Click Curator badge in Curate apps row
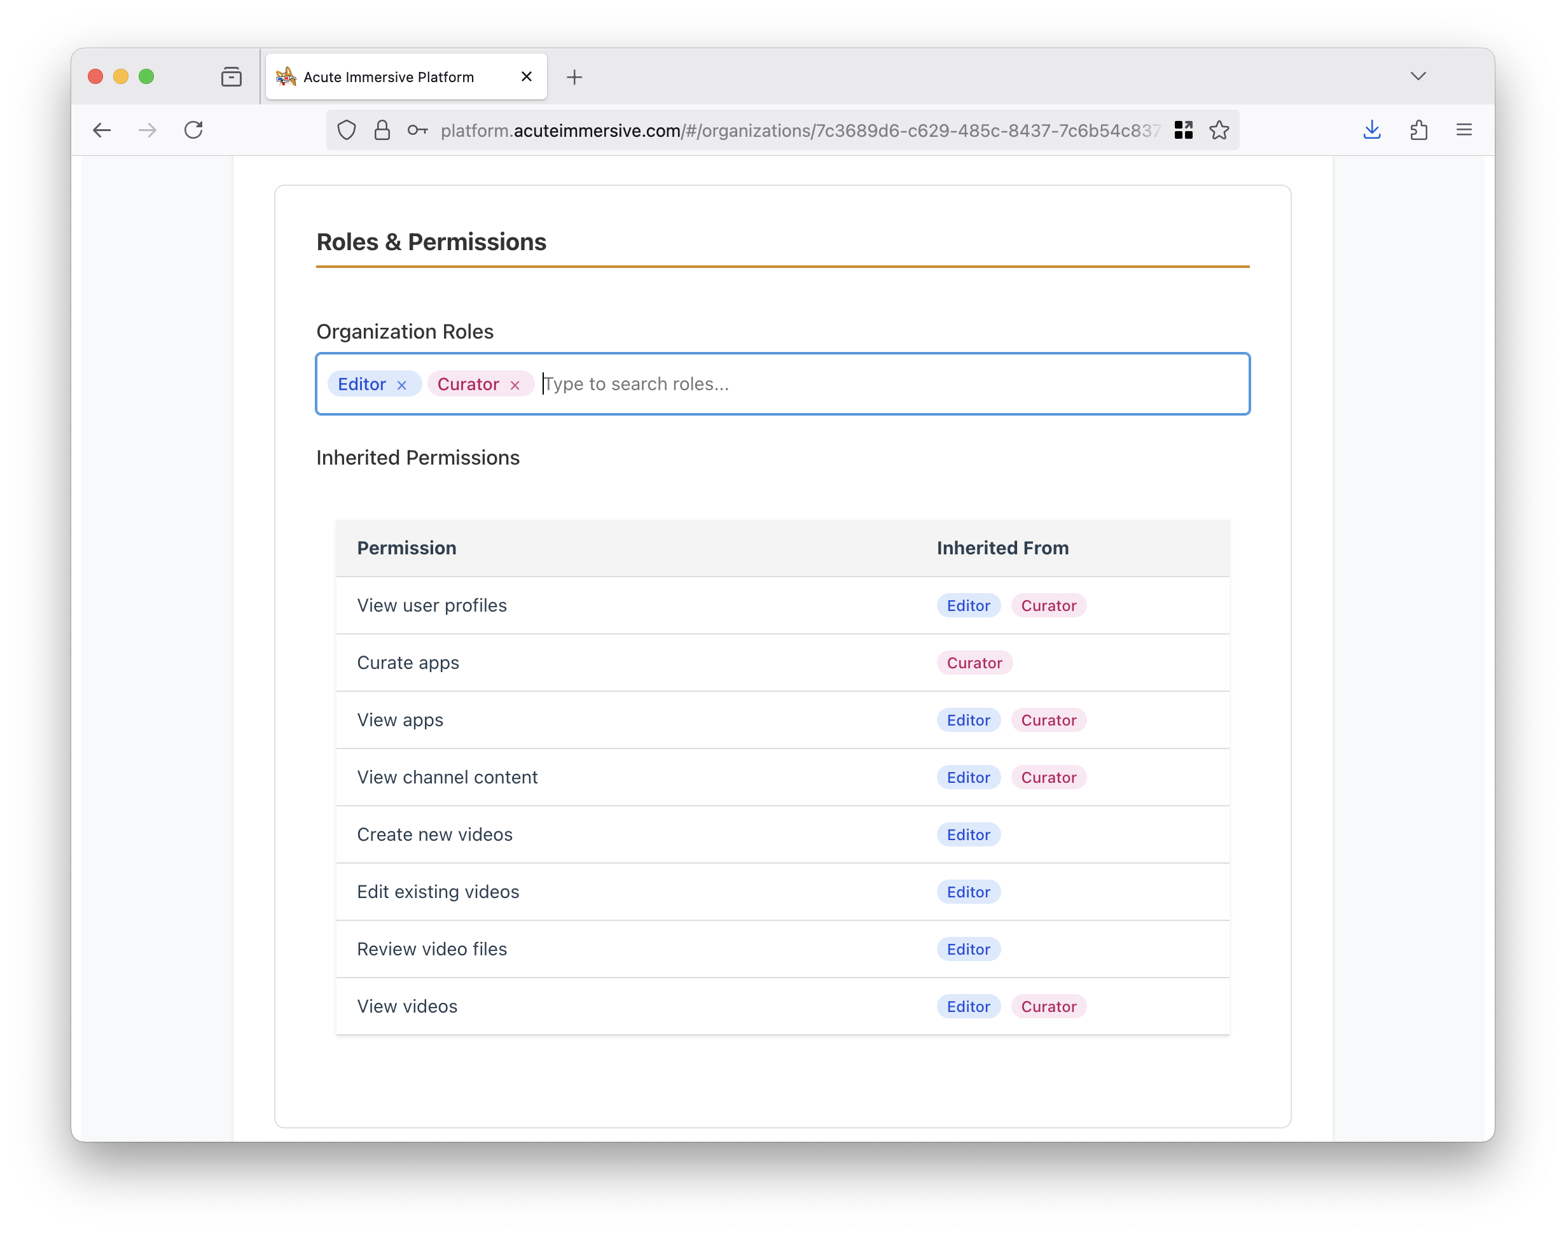Viewport: 1566px width, 1236px height. [974, 663]
